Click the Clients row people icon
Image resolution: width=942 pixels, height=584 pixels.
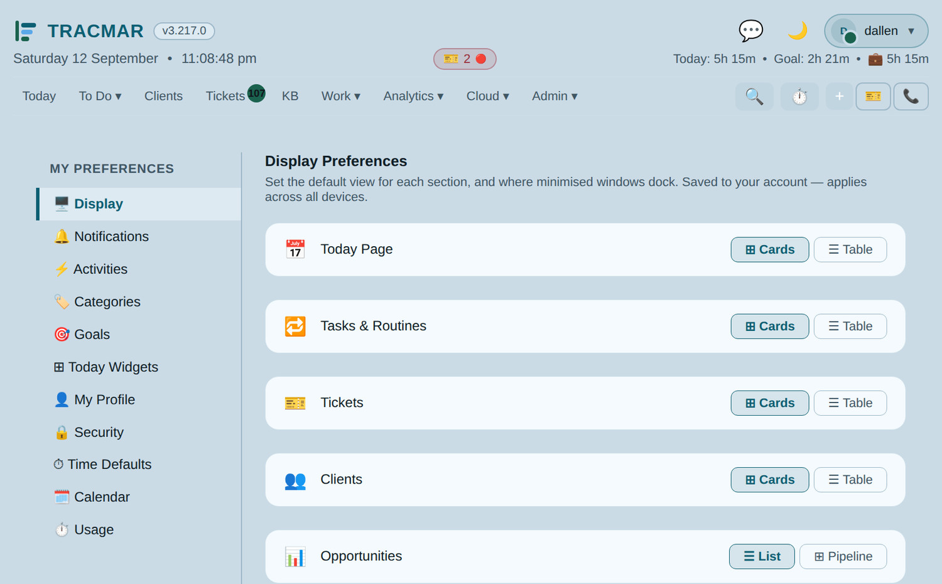coord(295,480)
